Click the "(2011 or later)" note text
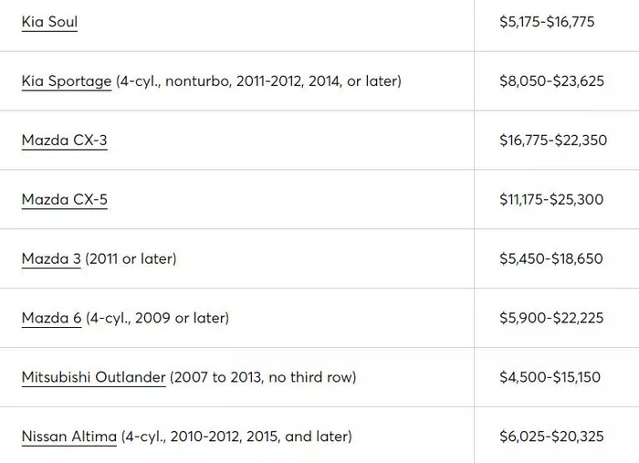Image resolution: width=639 pixels, height=463 pixels. pos(131,258)
